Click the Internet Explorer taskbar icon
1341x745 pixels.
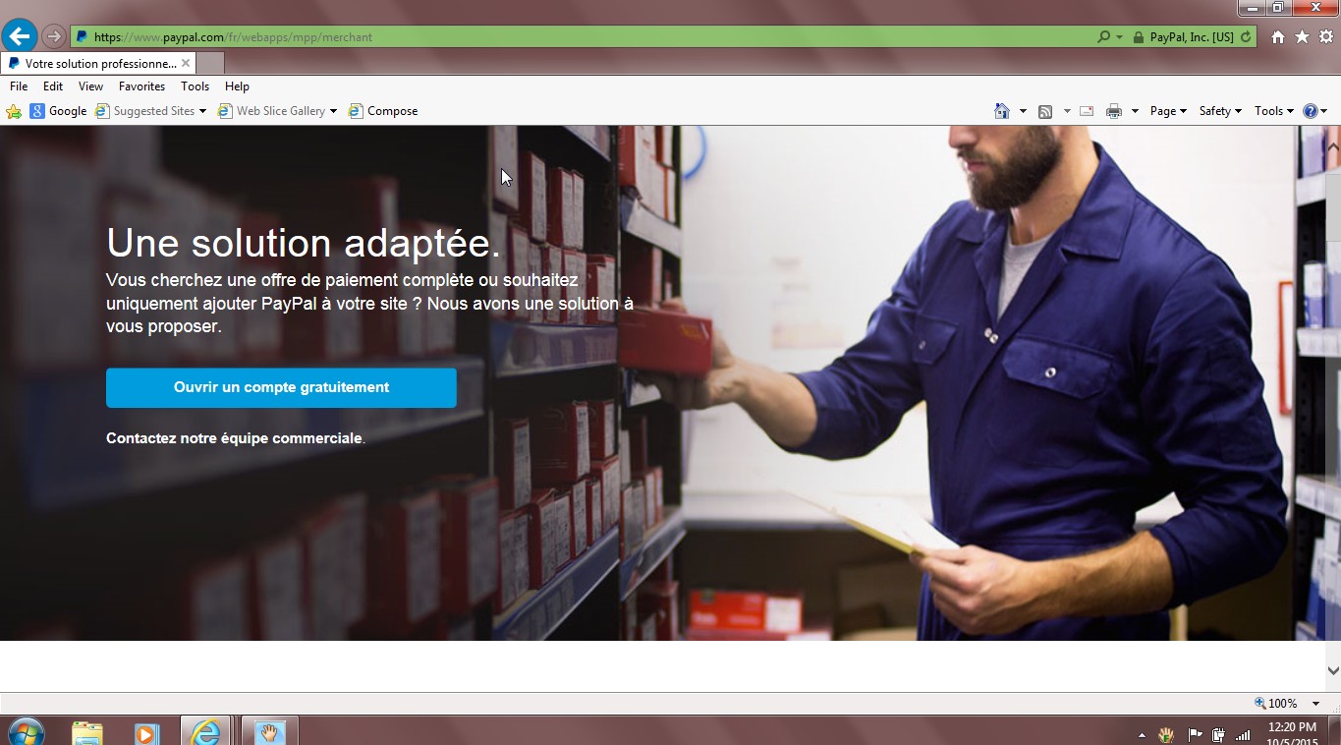pyautogui.click(x=206, y=732)
